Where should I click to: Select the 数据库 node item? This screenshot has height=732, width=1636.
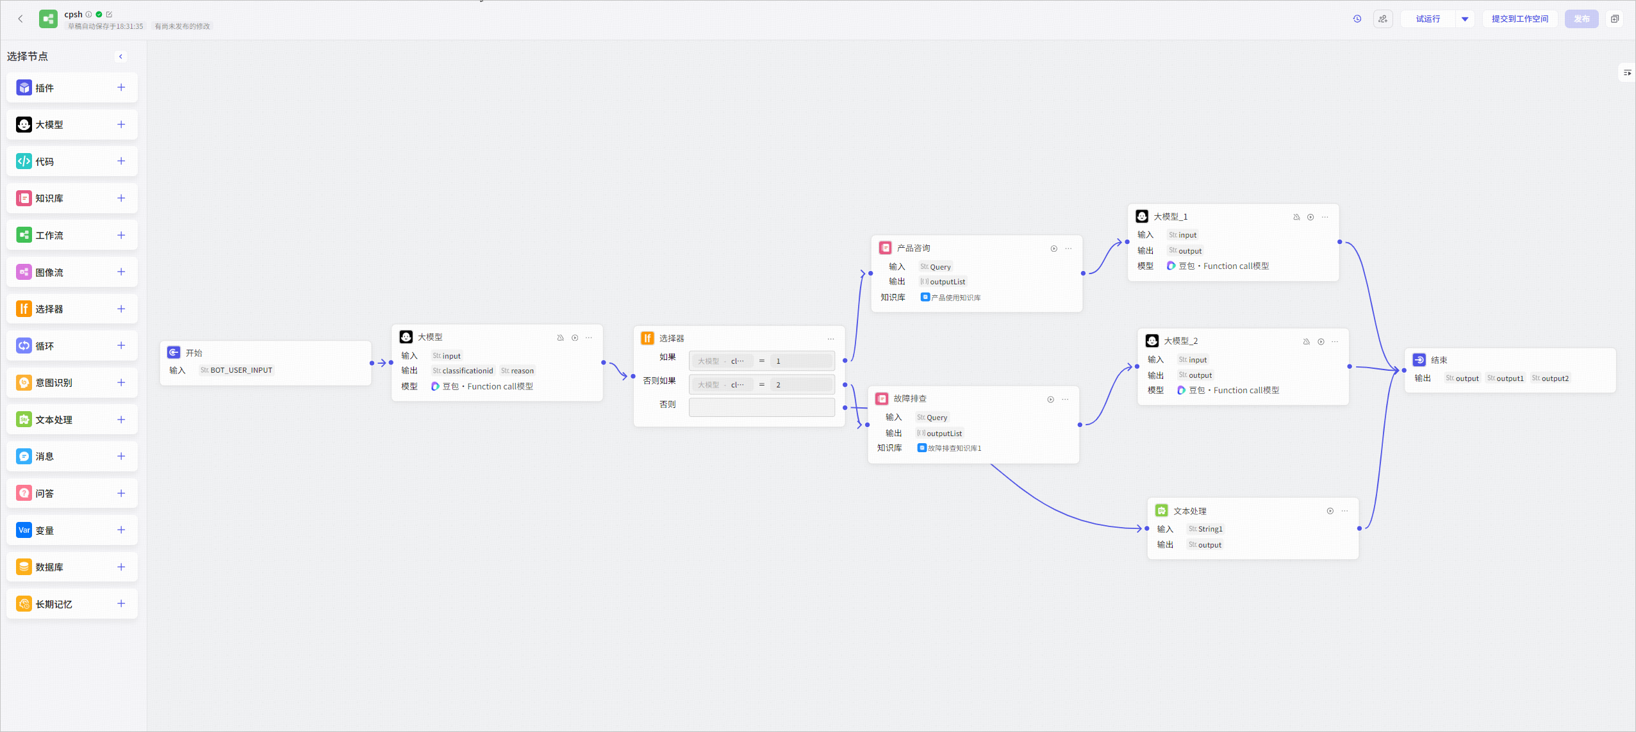pos(72,567)
